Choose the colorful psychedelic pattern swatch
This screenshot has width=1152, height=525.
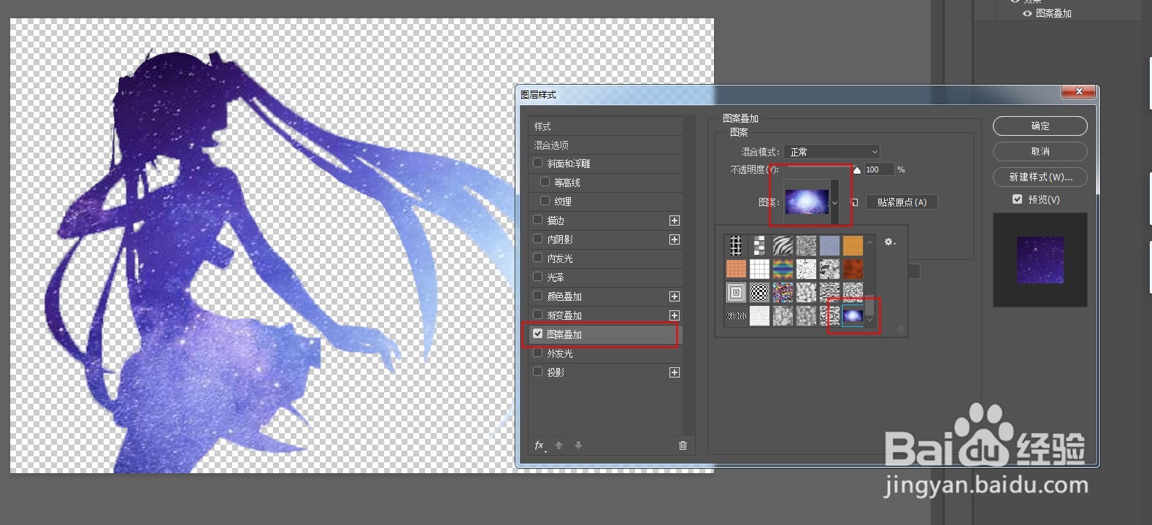coord(783,293)
